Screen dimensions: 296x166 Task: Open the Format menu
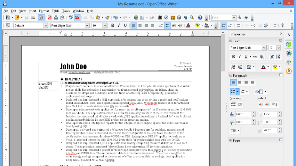(44, 11)
